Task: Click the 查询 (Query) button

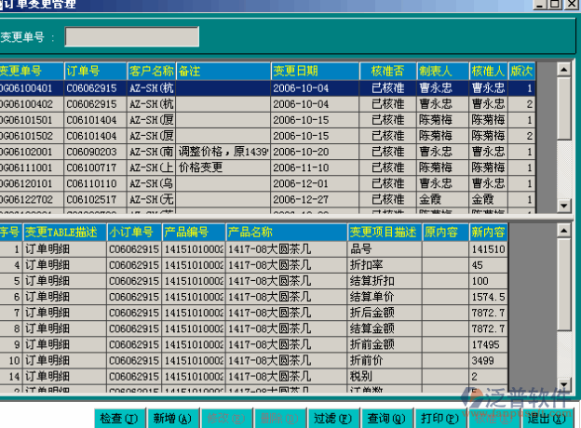Action: (x=385, y=419)
